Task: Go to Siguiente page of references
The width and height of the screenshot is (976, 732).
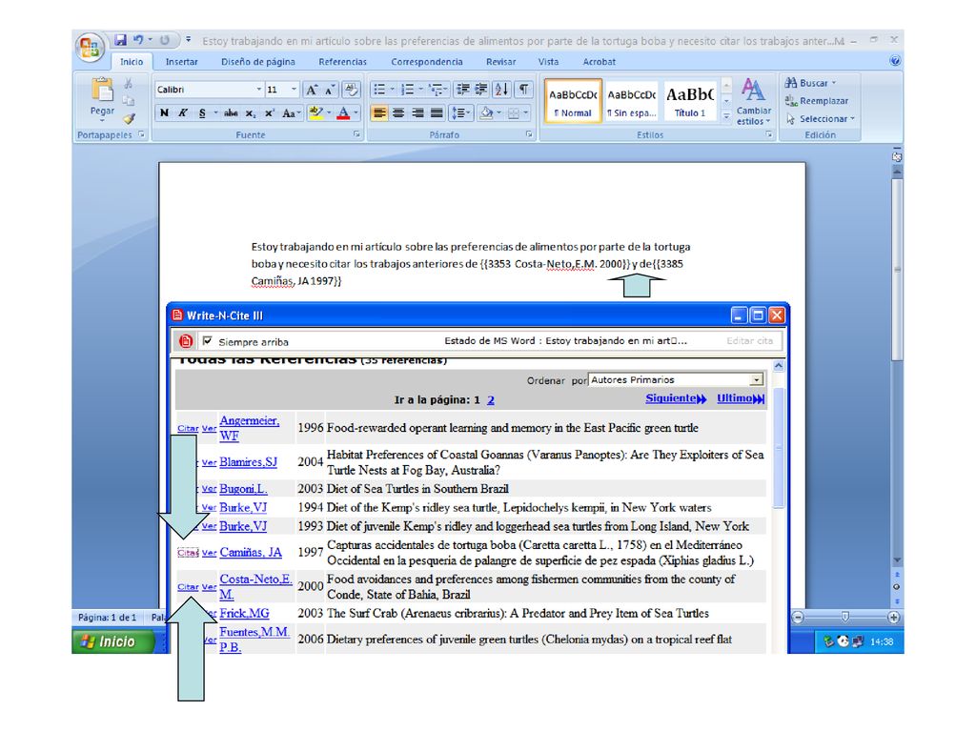Action: tap(676, 398)
